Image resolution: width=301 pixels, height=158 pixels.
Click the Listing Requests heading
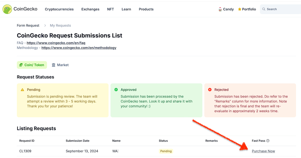pyautogui.click(x=36, y=128)
